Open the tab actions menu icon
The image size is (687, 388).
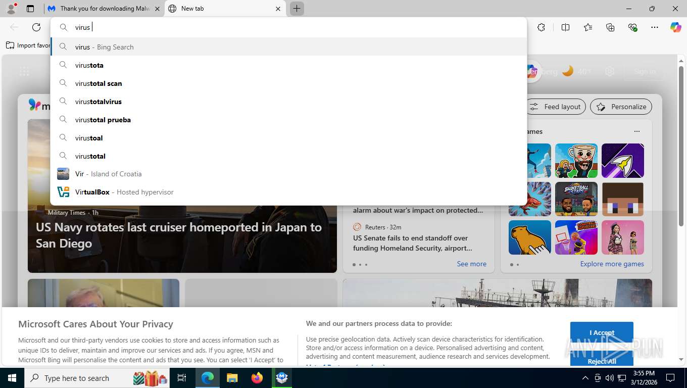click(x=30, y=9)
